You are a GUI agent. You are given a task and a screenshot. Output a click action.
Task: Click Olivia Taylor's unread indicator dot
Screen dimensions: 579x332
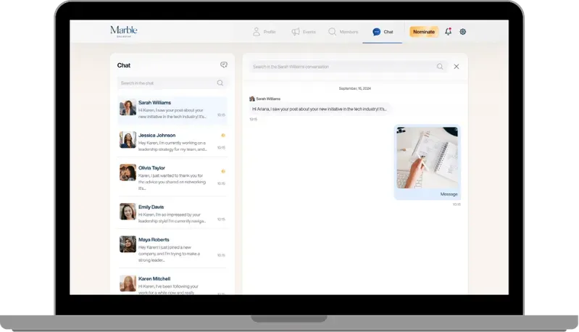tap(223, 171)
